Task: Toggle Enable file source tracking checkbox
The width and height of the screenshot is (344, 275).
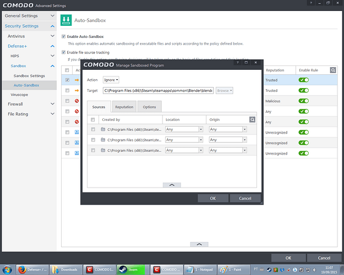Action: [x=64, y=52]
